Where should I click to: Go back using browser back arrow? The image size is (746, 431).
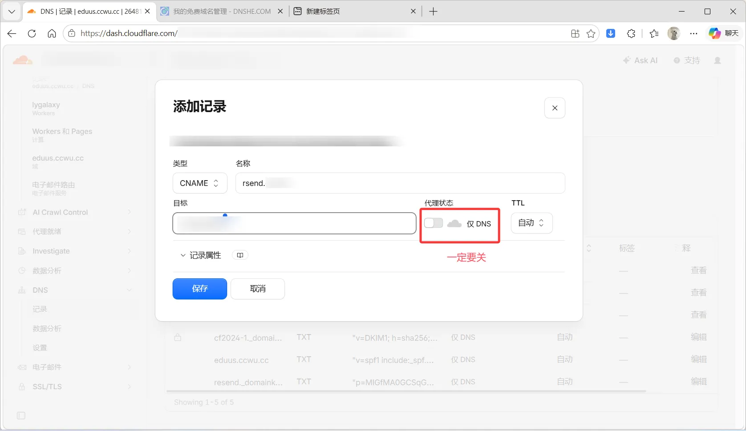[x=12, y=33]
